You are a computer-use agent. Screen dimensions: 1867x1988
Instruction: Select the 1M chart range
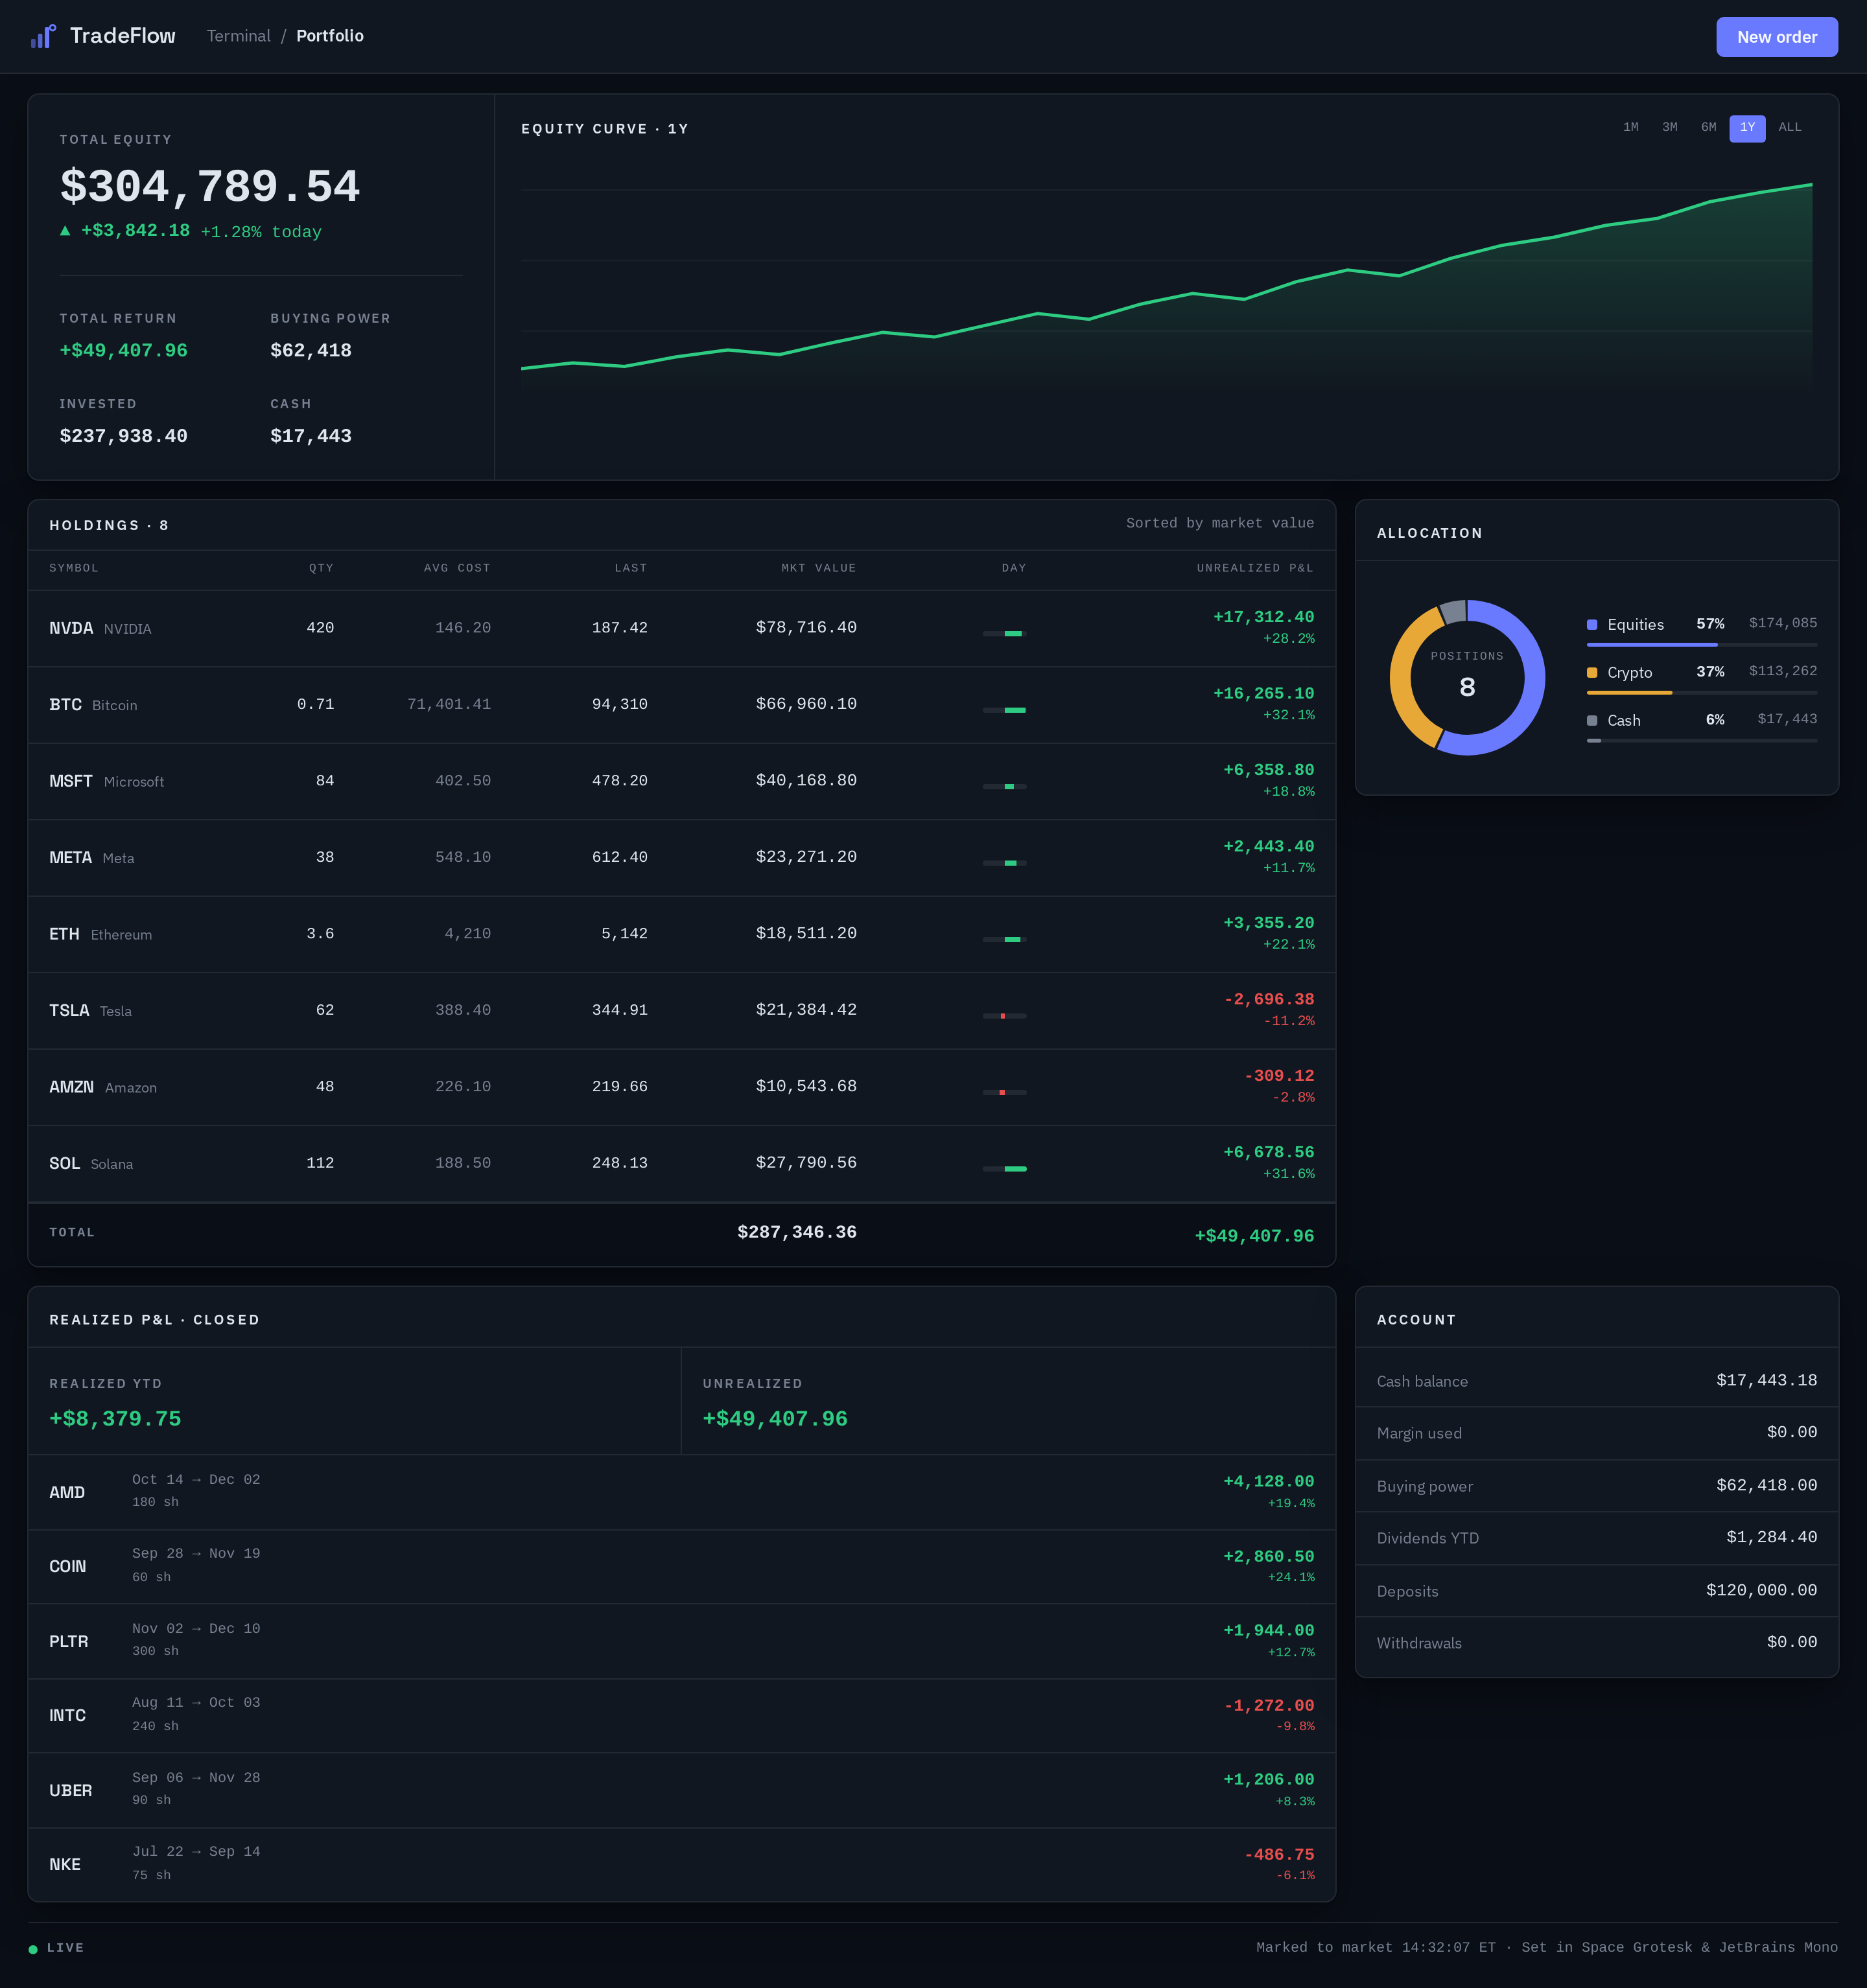click(1631, 128)
